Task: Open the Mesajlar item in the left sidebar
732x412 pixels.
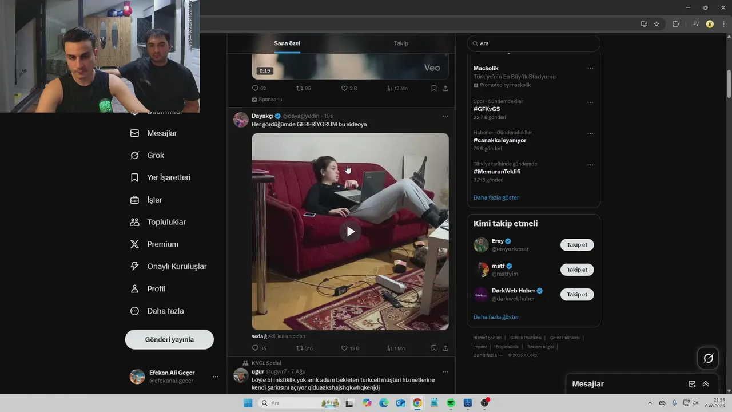Action: pos(154,133)
